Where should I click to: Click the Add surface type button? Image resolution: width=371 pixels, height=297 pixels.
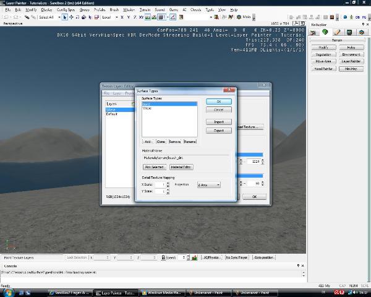148,142
